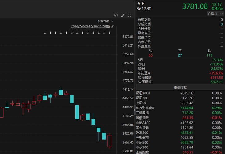225x154 pixels.
Task: Open the 国债指数 index row
Action: point(180,118)
